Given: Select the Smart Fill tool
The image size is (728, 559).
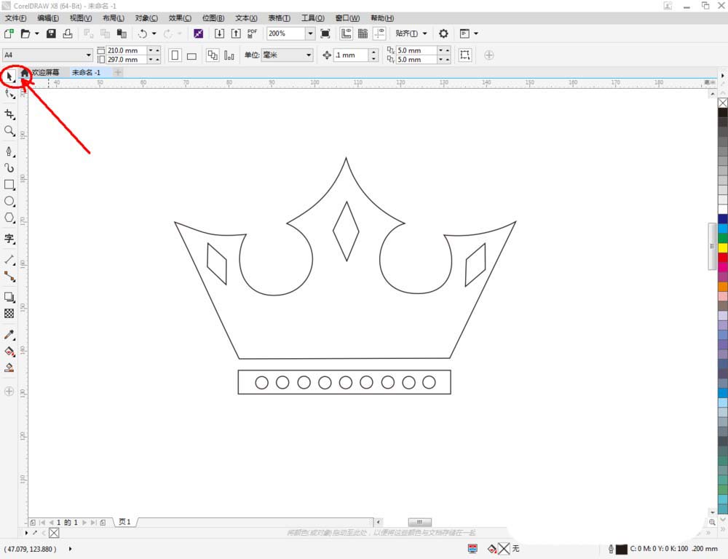Looking at the screenshot, I should click(x=9, y=368).
